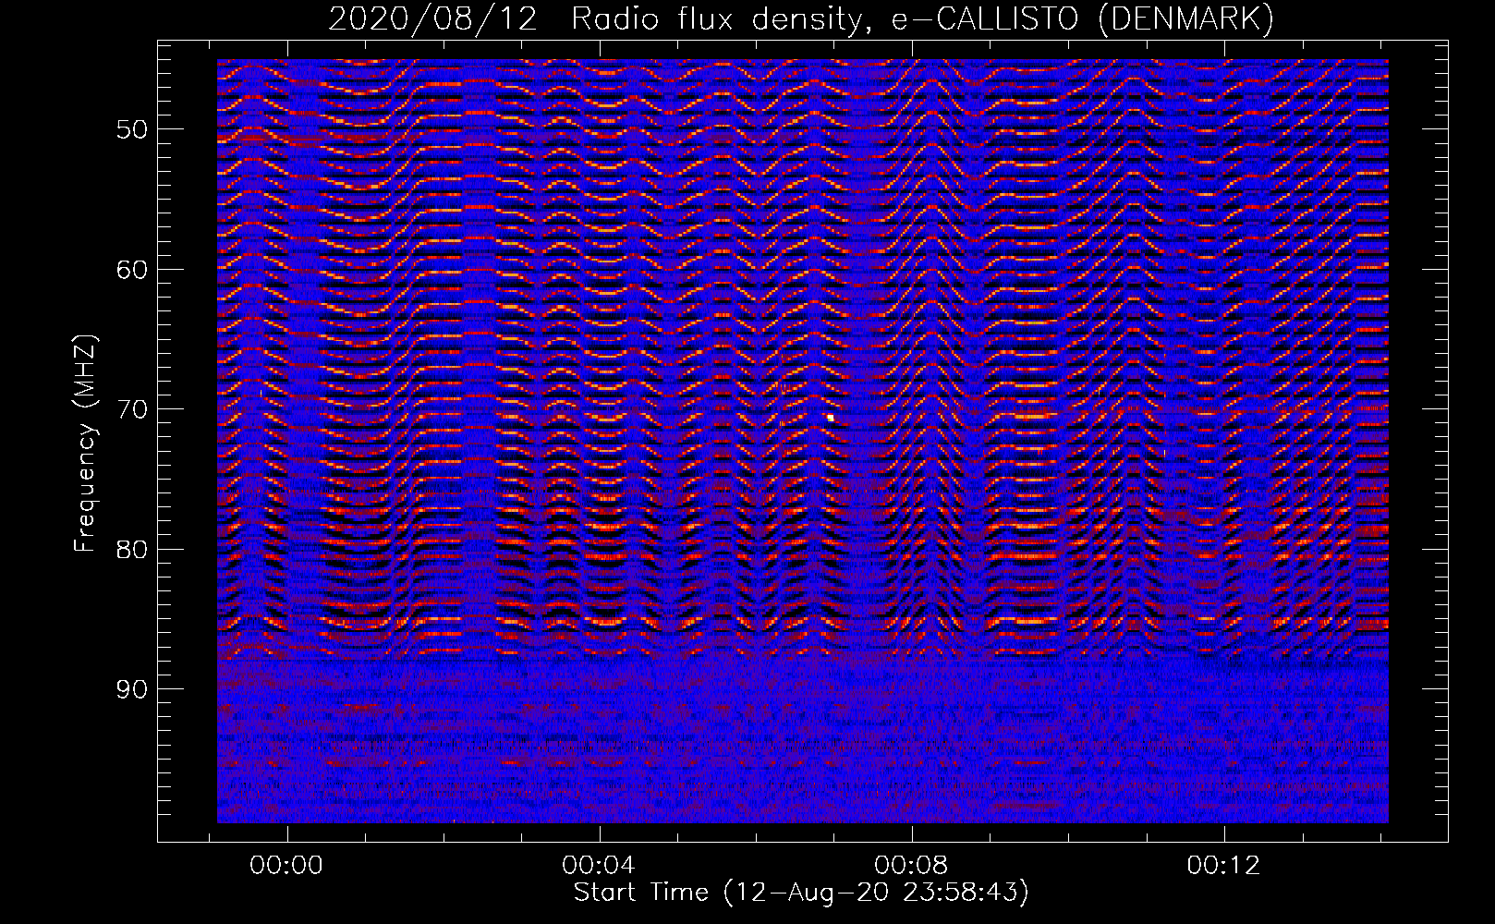Viewport: 1495px width, 924px height.
Task: Click the 60 MHz frequency tick label
Action: [x=131, y=270]
